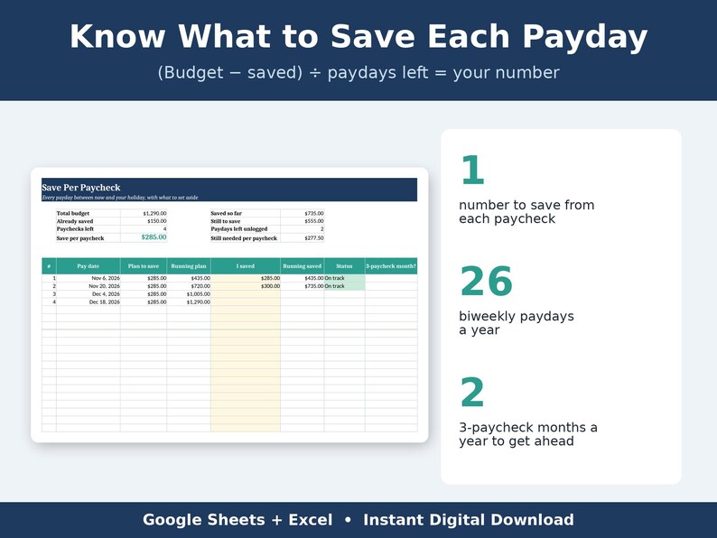This screenshot has width=717, height=538.
Task: Click the $285.00 'I saved' entry for Nov 6
Action: pyautogui.click(x=246, y=278)
